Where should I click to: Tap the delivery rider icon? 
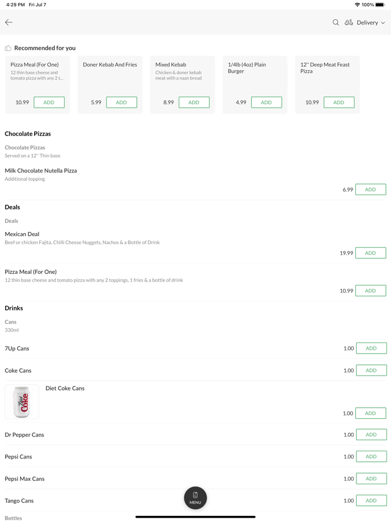[349, 22]
